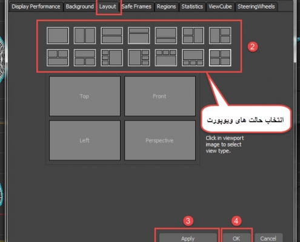
Task: Open the Safe Frames tab
Action: [136, 7]
